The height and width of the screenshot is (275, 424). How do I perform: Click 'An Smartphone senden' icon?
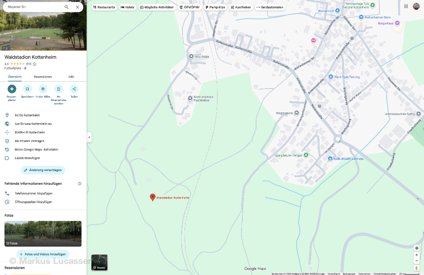coord(58,89)
